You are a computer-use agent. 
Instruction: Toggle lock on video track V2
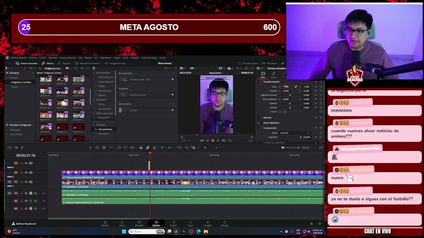[22, 173]
